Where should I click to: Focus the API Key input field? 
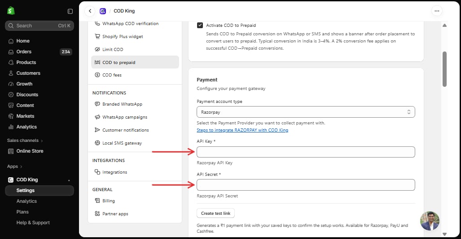(306, 152)
